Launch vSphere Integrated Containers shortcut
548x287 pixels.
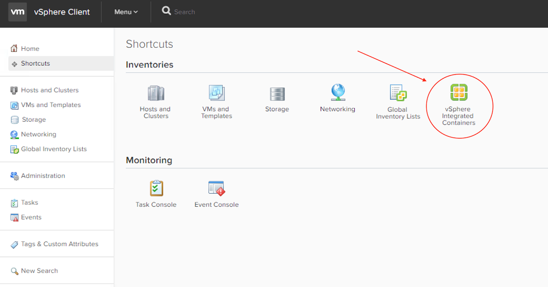coord(459,93)
